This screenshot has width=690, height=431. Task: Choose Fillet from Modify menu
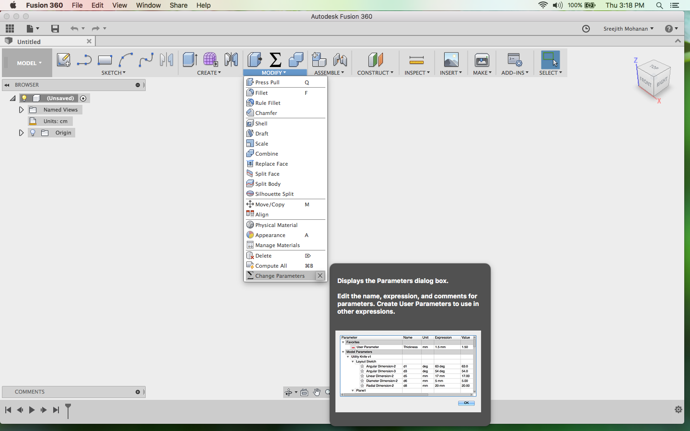[x=286, y=93]
